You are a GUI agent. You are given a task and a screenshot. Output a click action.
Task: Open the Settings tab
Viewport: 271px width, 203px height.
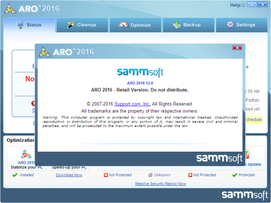tap(242, 25)
